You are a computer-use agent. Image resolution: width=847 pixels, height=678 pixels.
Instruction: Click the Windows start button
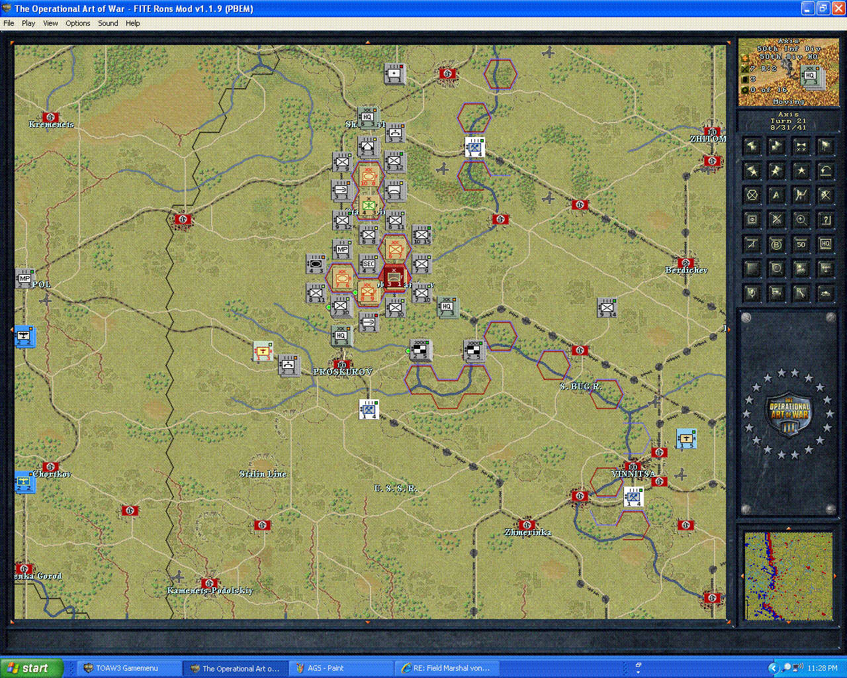(32, 668)
